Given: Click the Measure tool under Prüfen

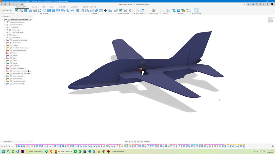Looking at the screenshot, I should [163, 10].
